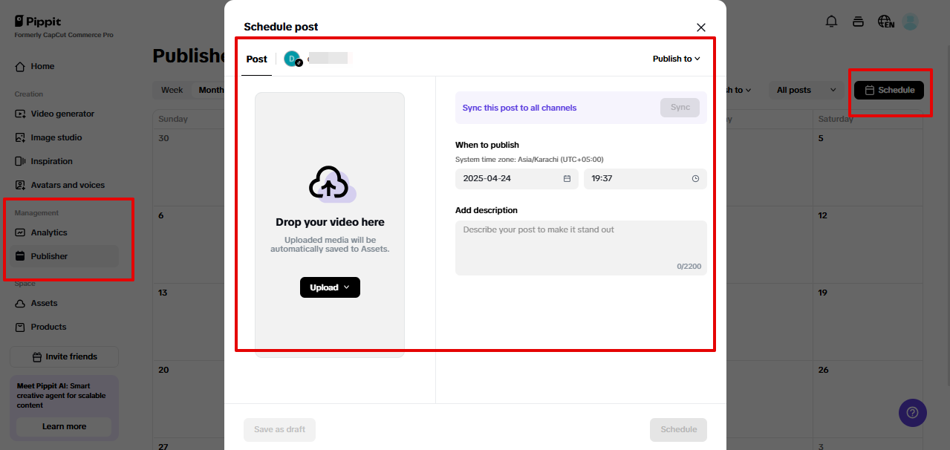Go to Video generator in sidebar
The height and width of the screenshot is (450, 950).
(62, 114)
